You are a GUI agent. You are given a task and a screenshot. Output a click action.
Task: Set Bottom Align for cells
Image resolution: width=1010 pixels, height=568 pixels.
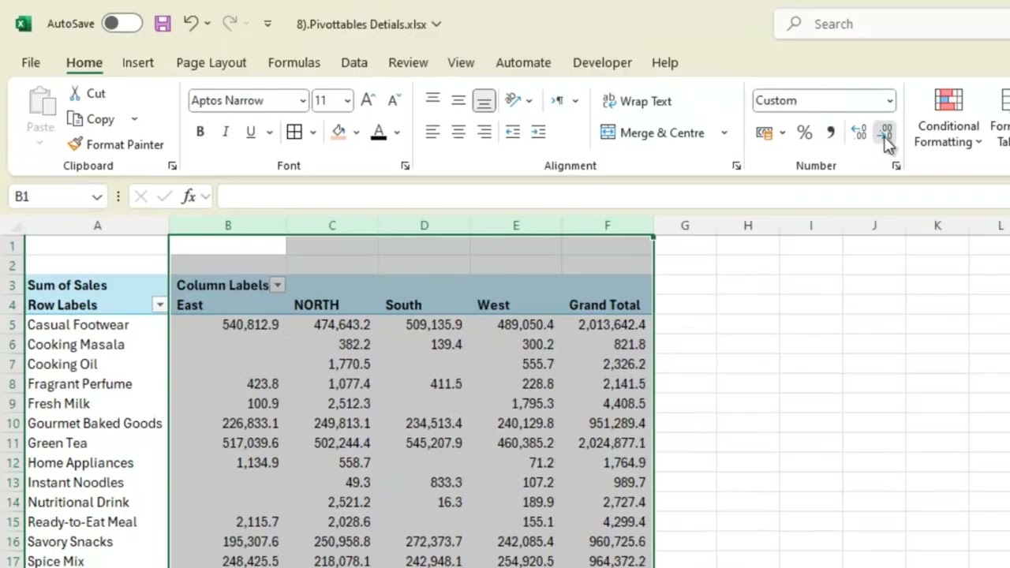click(x=484, y=100)
